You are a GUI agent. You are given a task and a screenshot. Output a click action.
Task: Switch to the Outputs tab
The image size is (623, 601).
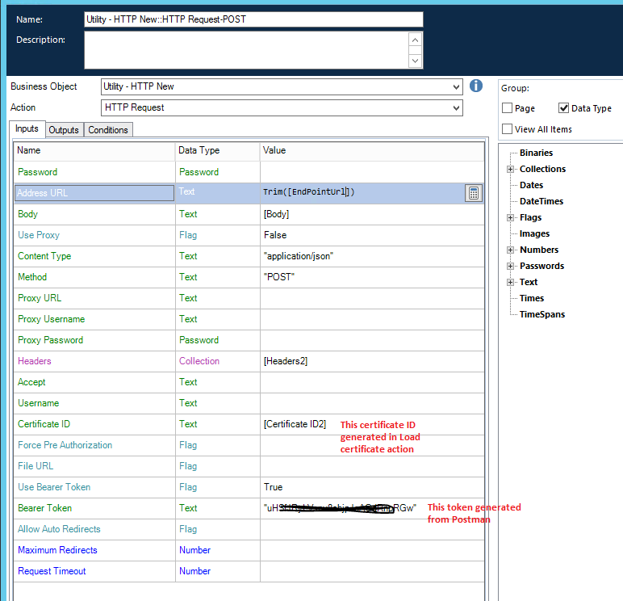(x=64, y=130)
